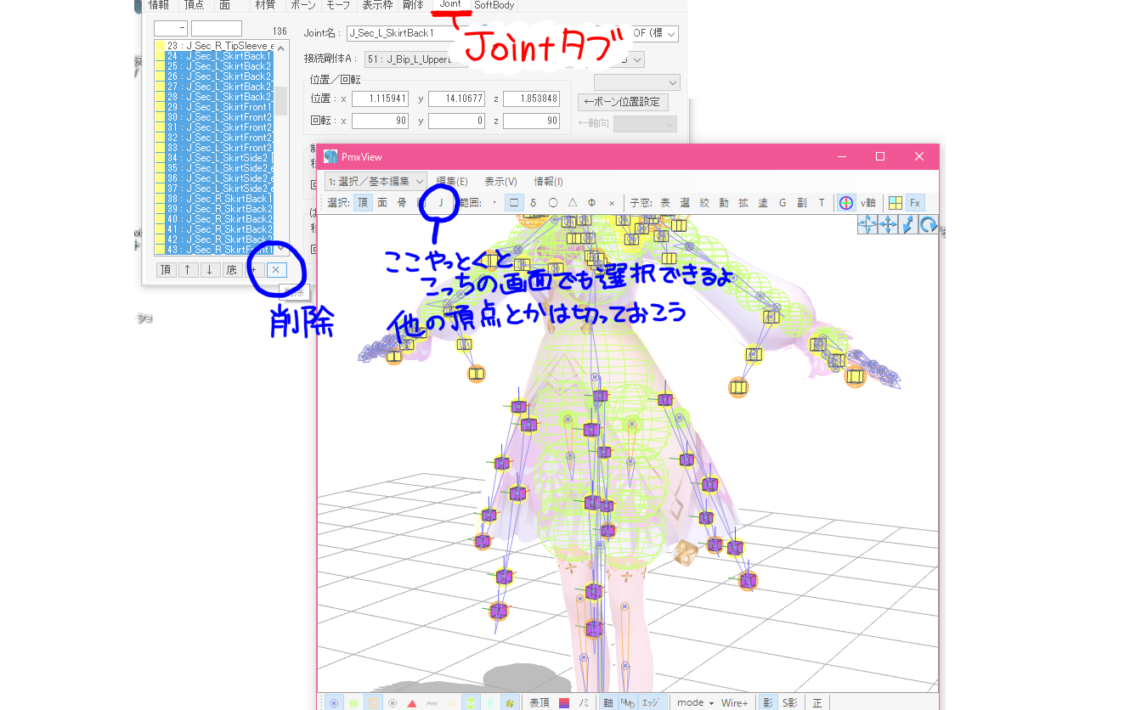The image size is (1147, 710).
Task: Click the × range clear icon
Action: pos(612,203)
